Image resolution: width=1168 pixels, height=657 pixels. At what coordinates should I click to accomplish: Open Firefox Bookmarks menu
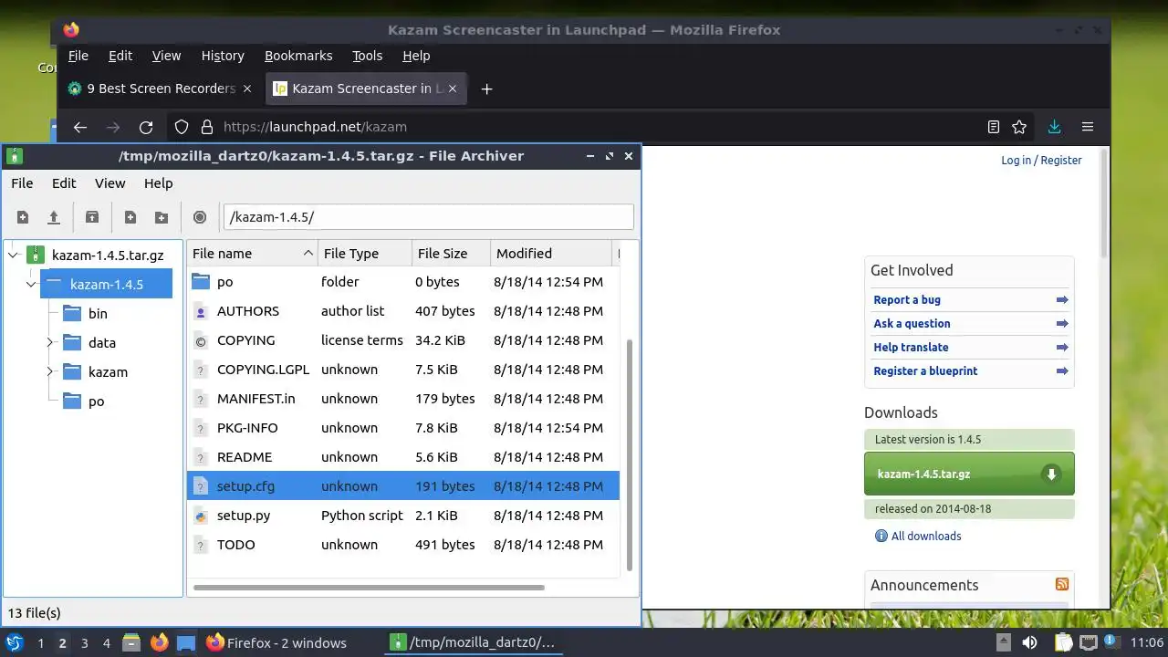298,56
